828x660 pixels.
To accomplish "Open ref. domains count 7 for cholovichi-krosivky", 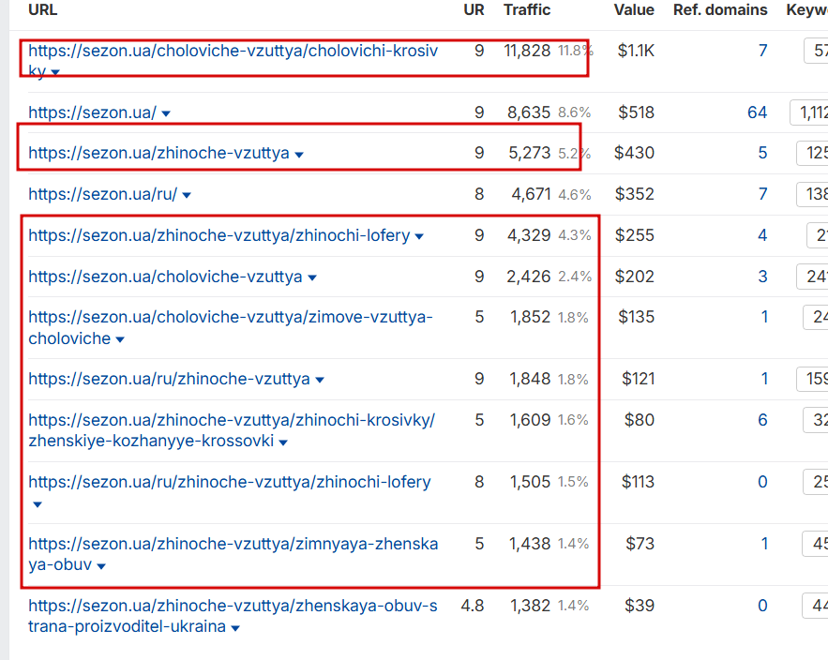I will point(763,51).
